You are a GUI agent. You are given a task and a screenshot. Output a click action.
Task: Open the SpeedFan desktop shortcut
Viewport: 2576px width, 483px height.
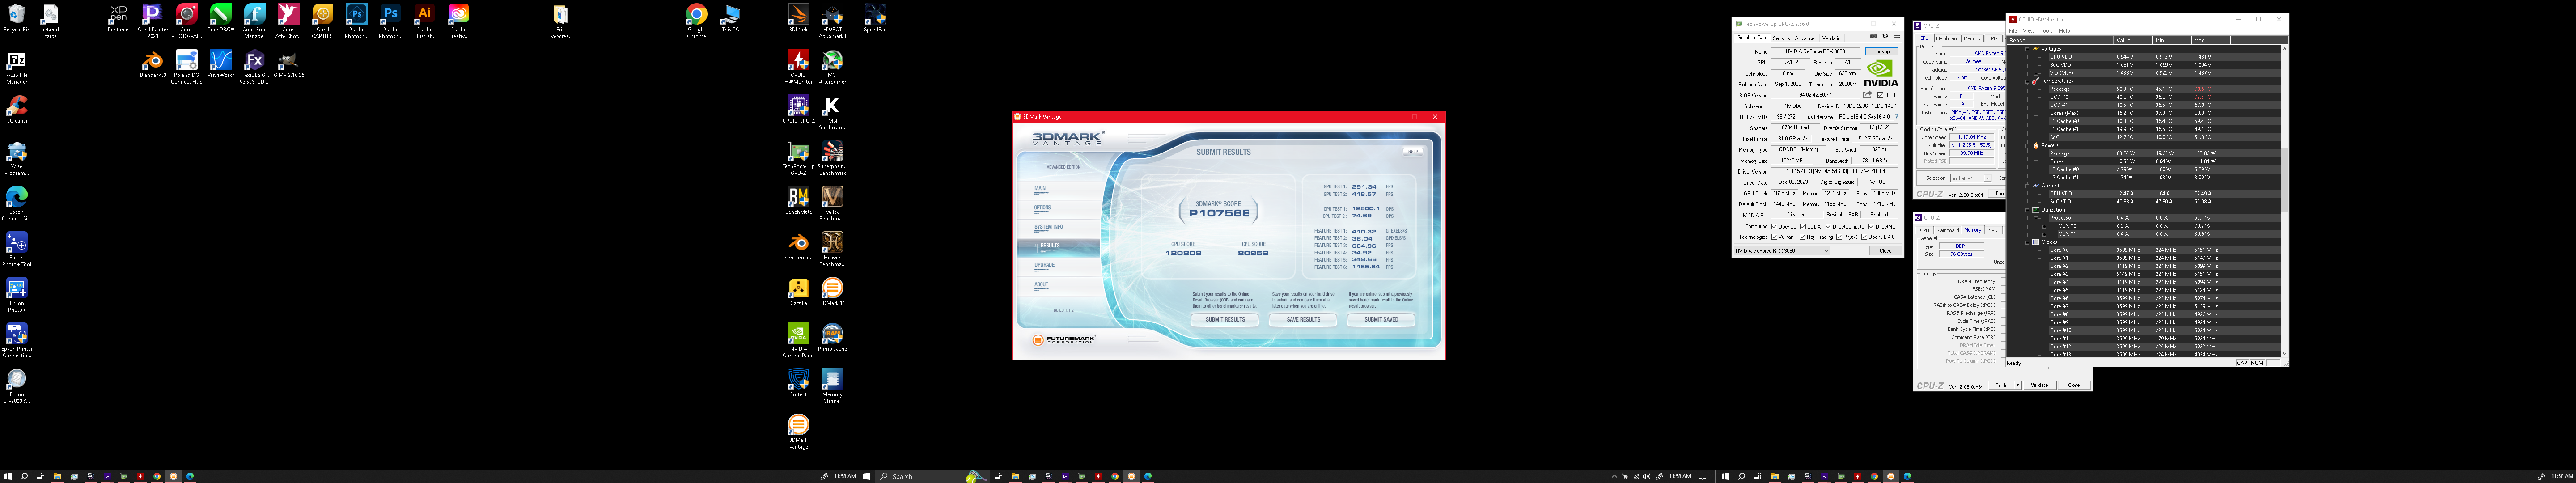tap(875, 19)
